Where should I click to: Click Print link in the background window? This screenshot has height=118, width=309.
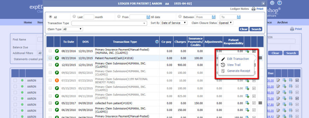pyautogui.click(x=298, y=29)
